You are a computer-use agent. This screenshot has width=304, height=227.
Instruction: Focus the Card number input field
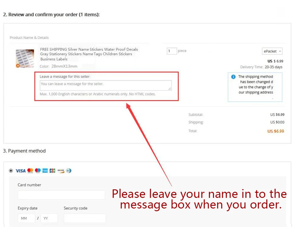[61, 195]
